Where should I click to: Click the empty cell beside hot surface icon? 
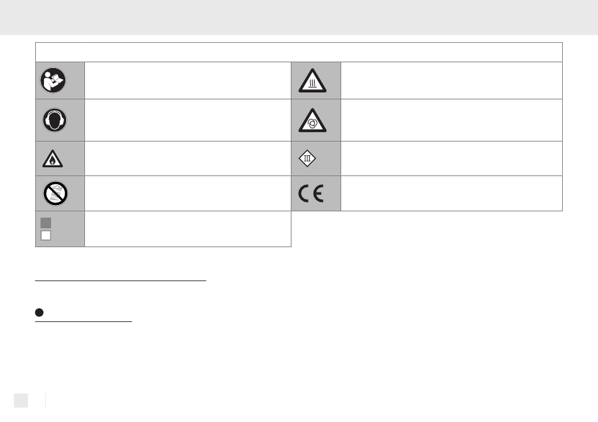pos(451,81)
